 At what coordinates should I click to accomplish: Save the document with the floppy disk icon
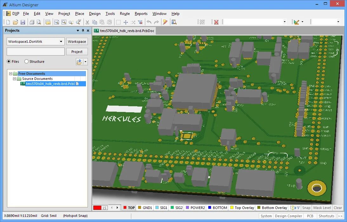point(23,22)
